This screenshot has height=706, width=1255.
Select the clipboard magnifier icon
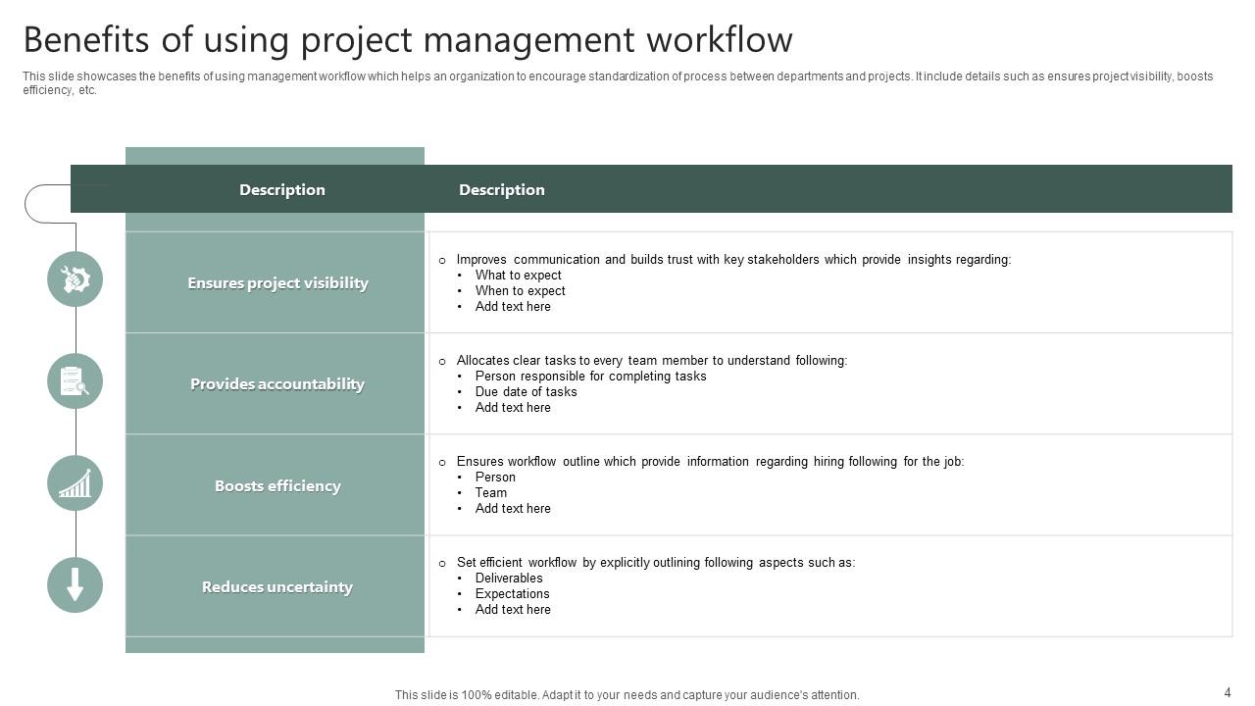(x=75, y=381)
